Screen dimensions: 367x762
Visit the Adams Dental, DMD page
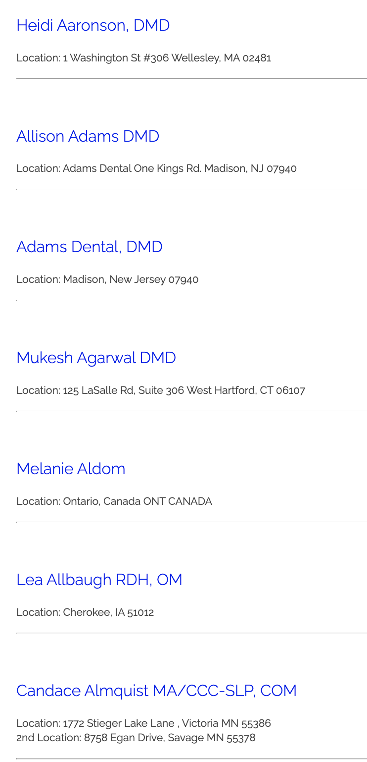coord(89,247)
